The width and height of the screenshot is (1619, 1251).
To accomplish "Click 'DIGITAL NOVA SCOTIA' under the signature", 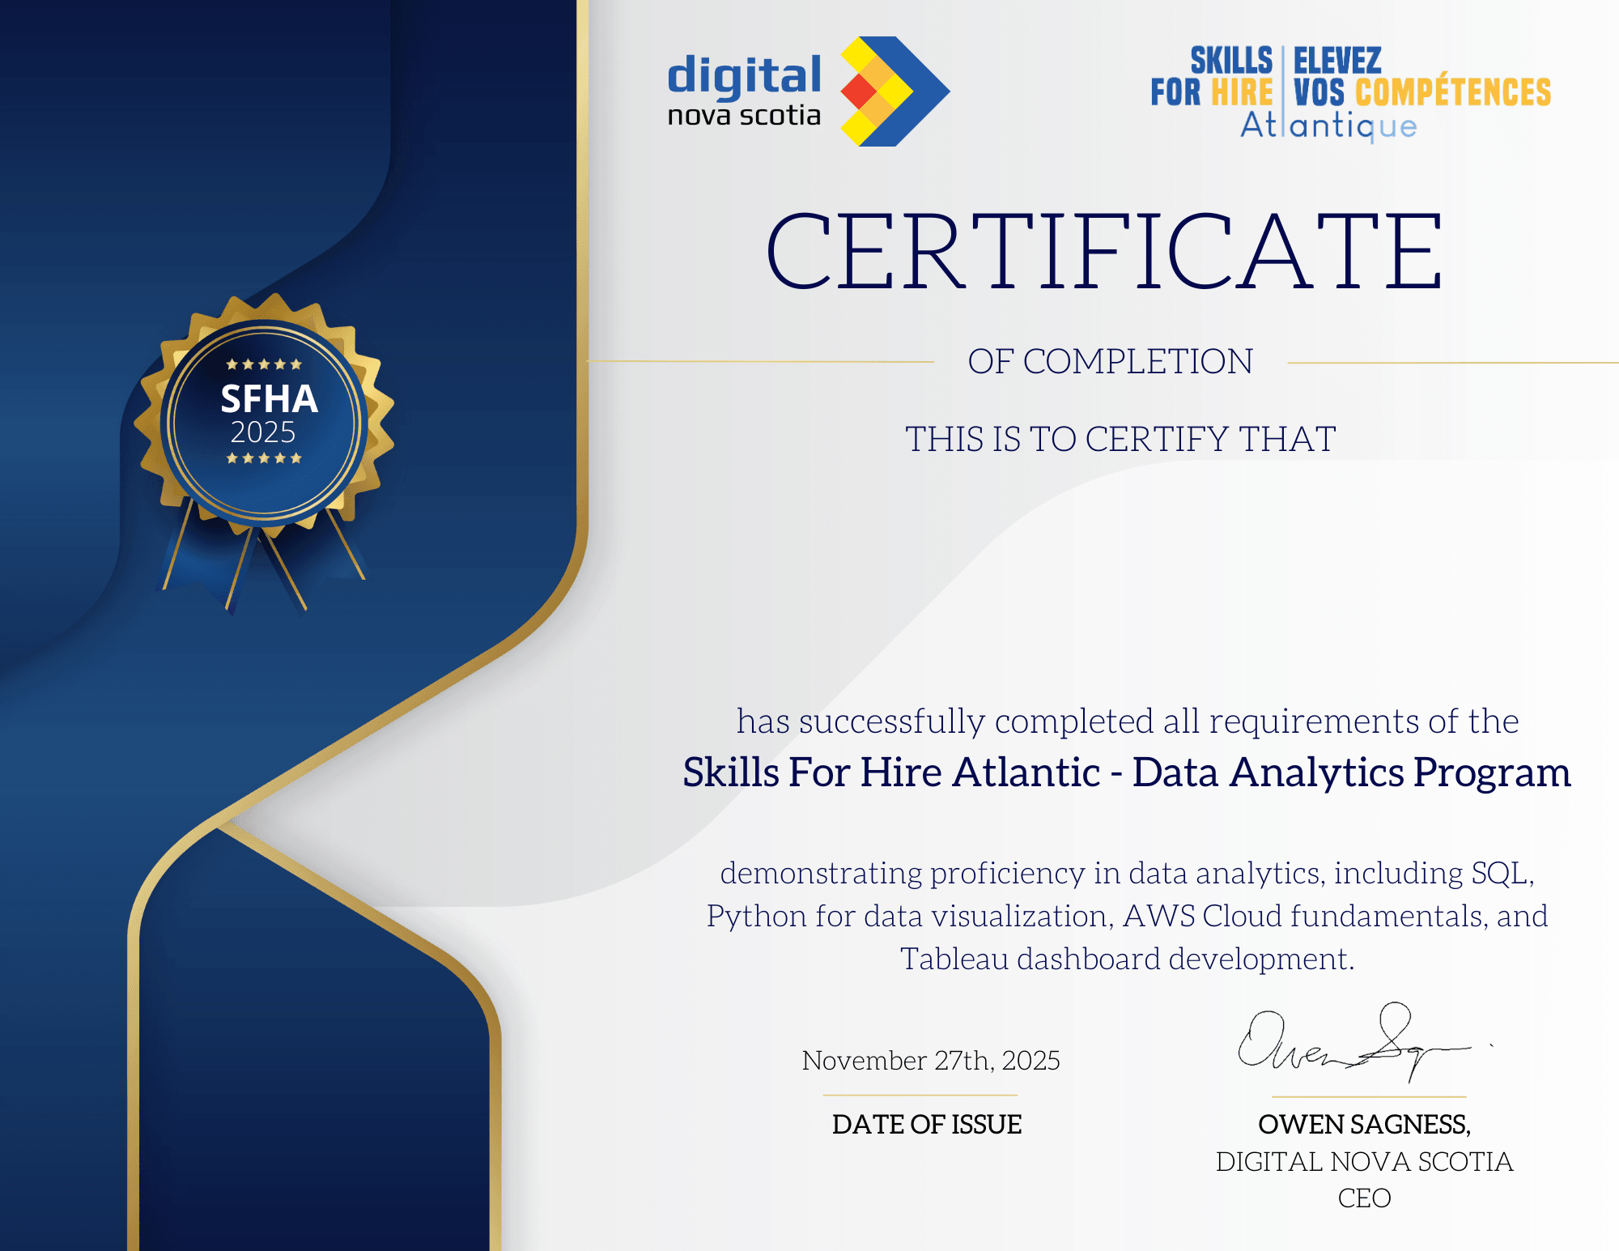I will [1365, 1161].
